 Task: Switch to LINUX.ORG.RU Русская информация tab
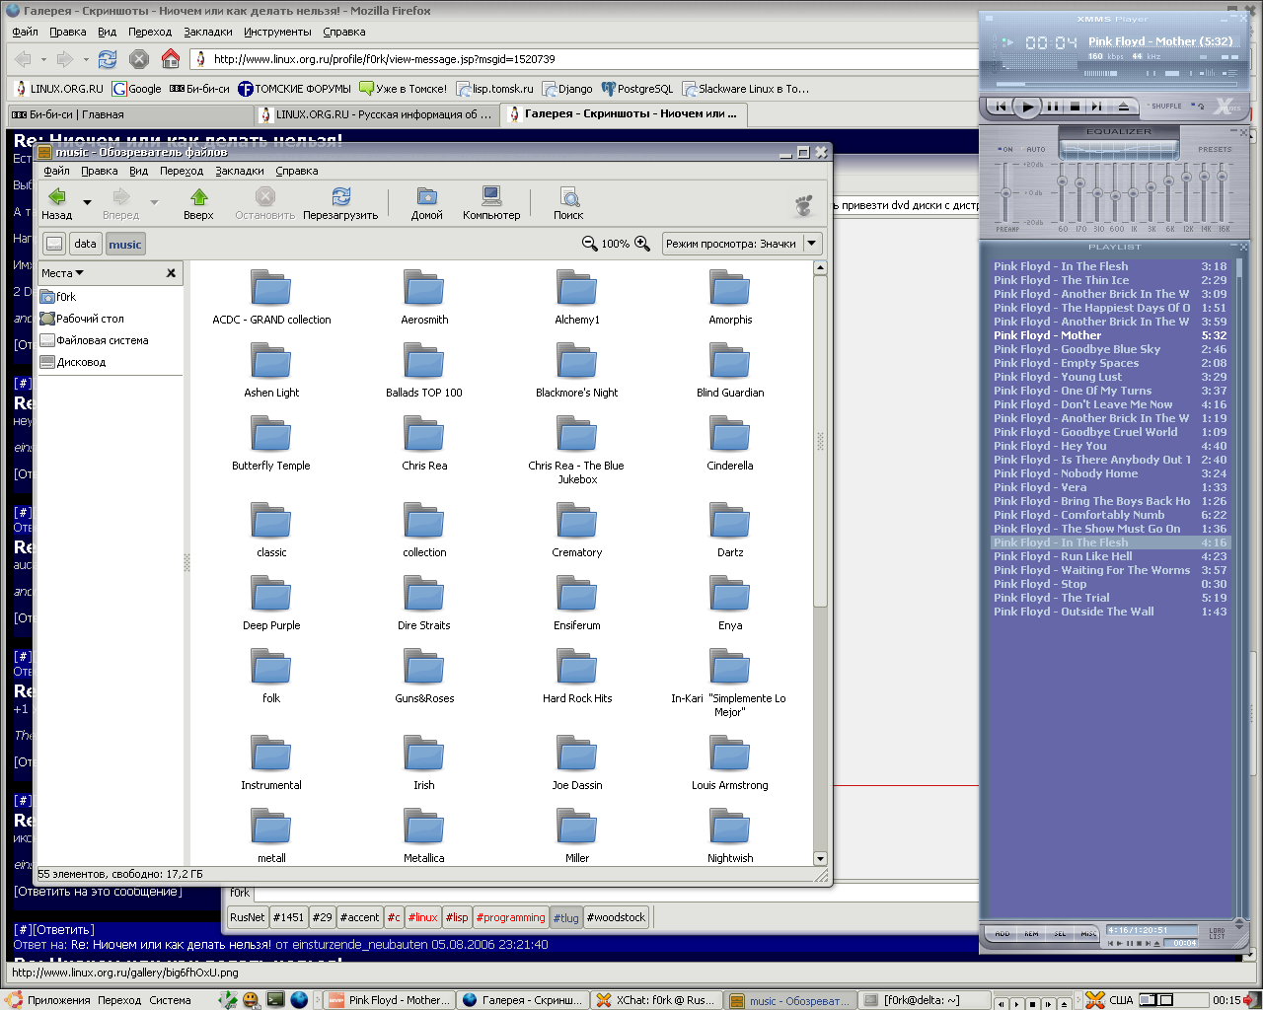click(x=376, y=114)
